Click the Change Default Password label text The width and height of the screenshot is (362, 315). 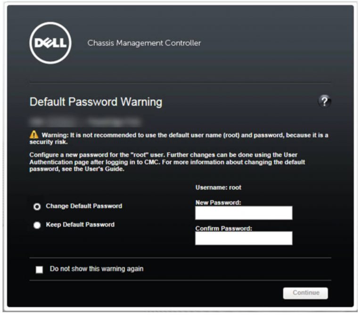[x=84, y=206]
